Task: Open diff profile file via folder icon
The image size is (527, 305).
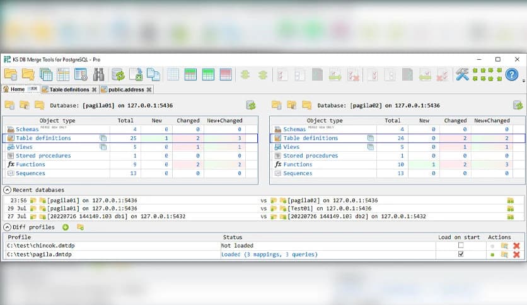Action: 80,227
